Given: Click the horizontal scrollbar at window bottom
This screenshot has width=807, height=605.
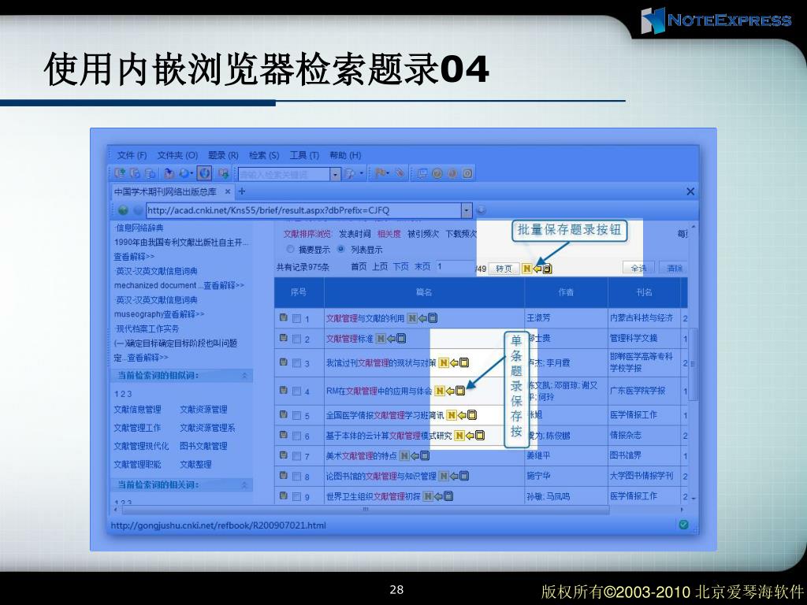Looking at the screenshot, I should pos(366,510).
